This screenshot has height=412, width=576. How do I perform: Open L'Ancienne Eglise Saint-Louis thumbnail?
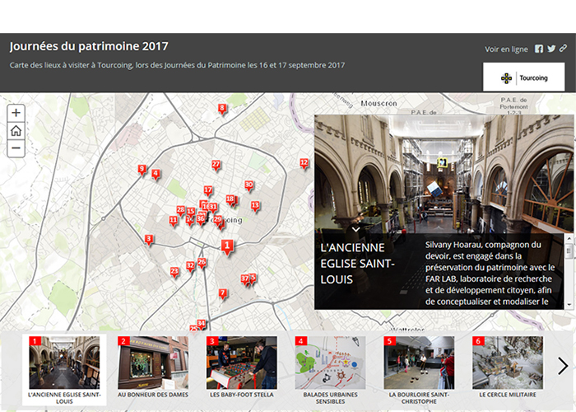[64, 370]
